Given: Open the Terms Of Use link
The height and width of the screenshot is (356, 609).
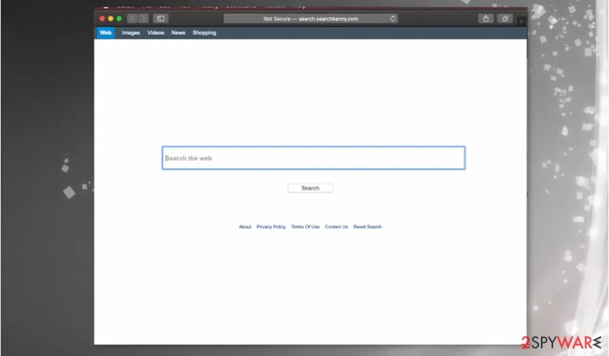Looking at the screenshot, I should click(x=305, y=227).
